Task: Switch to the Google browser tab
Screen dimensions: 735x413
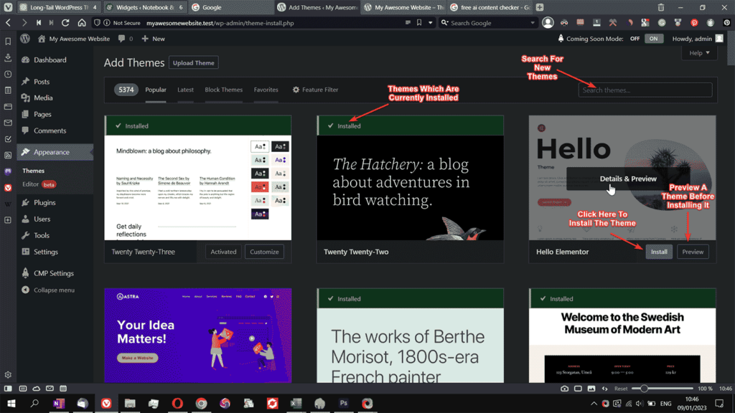Action: point(231,7)
